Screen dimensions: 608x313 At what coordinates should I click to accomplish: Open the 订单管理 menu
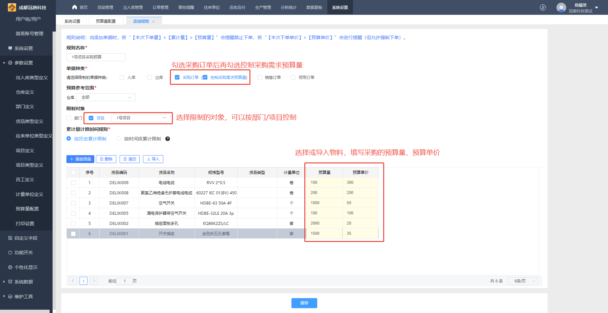coord(160,7)
